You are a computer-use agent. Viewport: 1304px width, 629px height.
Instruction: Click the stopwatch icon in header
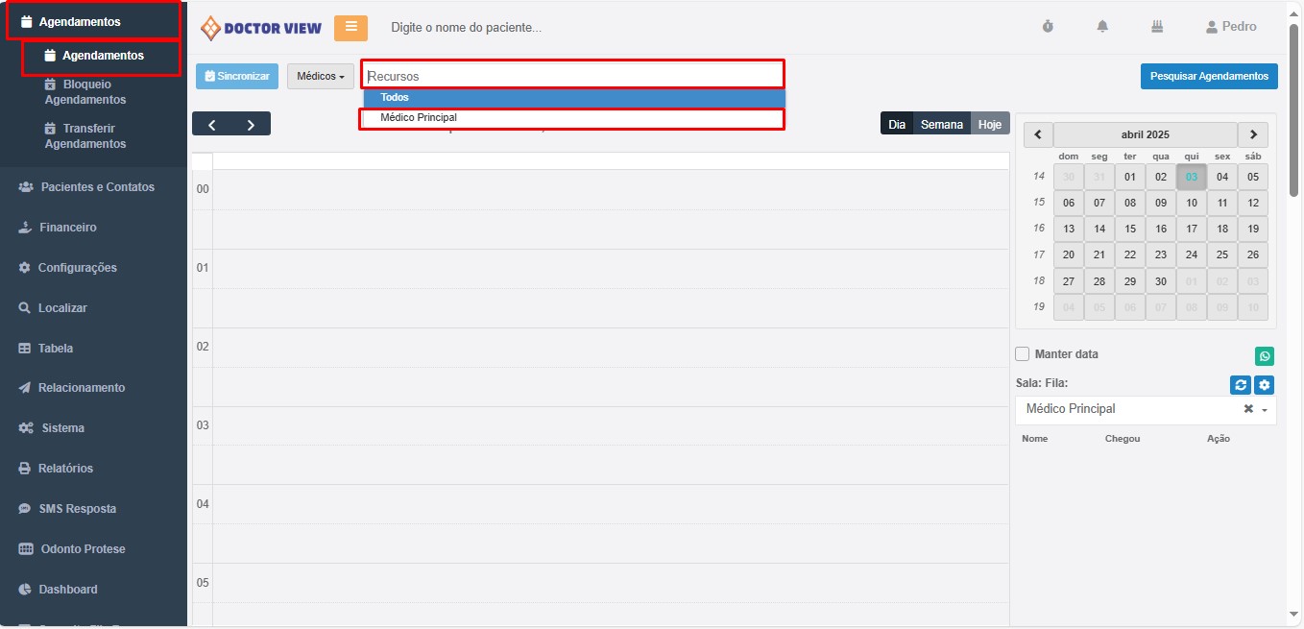1048,27
